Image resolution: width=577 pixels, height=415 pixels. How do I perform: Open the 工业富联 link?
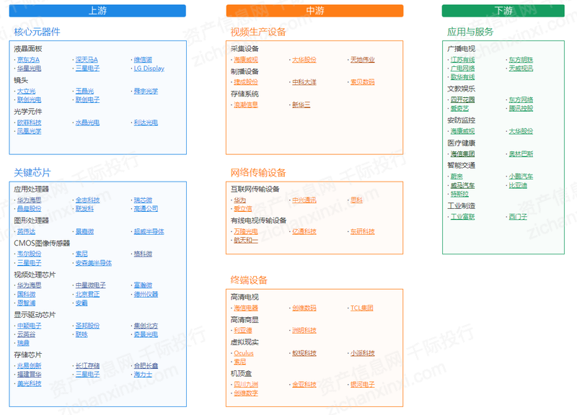[462, 217]
